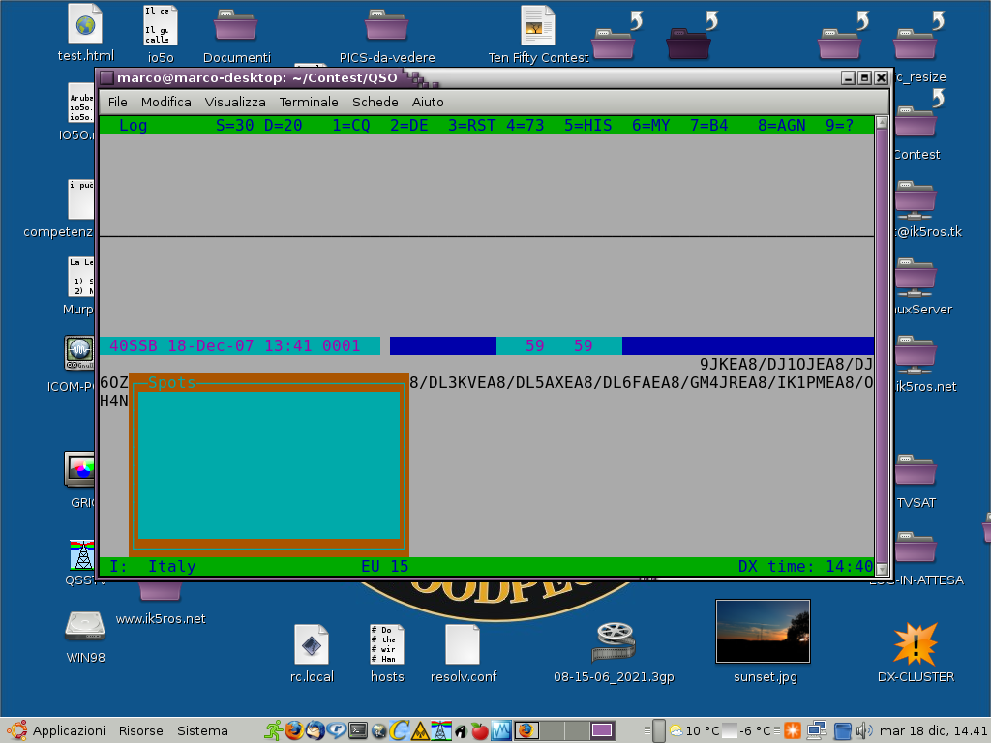Open the network monitor tray icon
The height and width of the screenshot is (743, 991).
point(817,731)
